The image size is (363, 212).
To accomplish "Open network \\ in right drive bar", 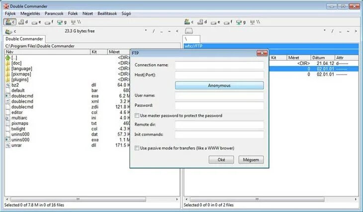I will click(x=255, y=22).
